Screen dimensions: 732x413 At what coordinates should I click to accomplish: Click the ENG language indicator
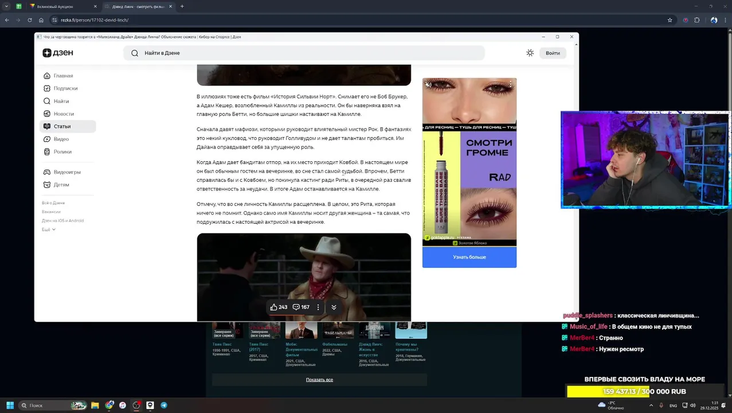coord(673,405)
